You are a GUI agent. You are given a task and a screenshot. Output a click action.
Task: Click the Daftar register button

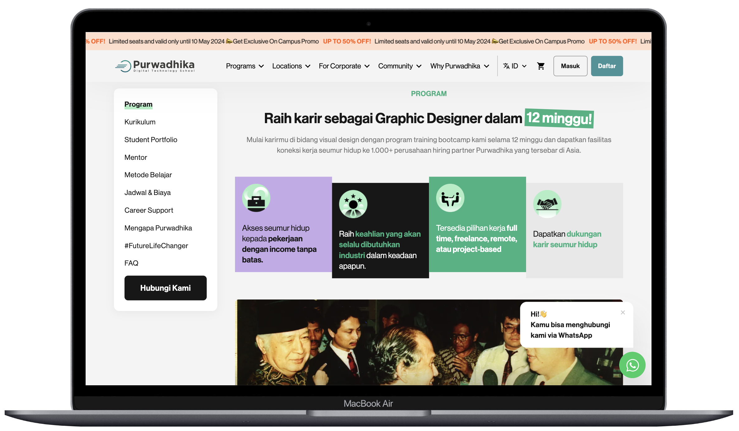607,66
